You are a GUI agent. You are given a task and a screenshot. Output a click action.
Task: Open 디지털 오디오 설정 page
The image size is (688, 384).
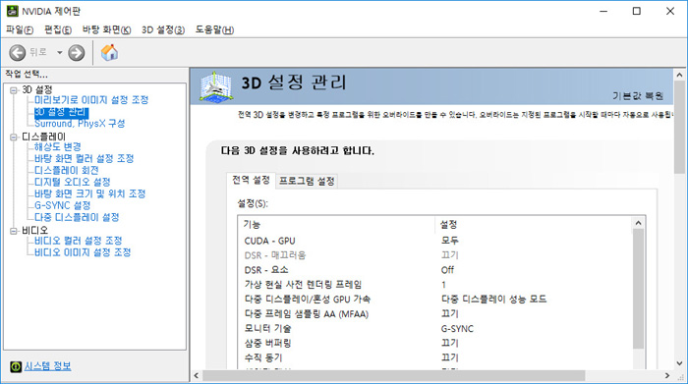73,182
